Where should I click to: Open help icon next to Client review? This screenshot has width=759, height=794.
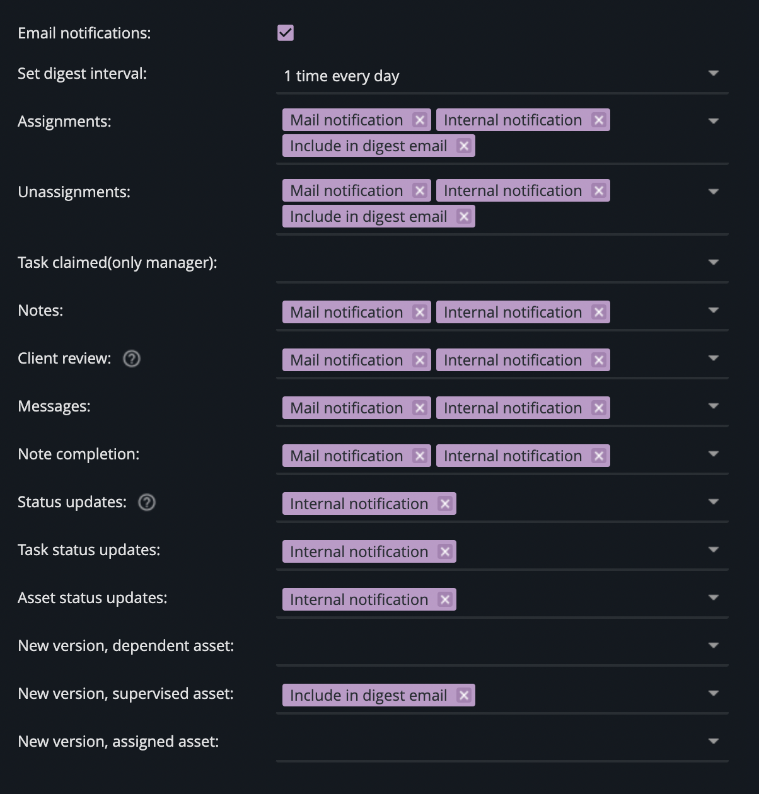pos(132,359)
